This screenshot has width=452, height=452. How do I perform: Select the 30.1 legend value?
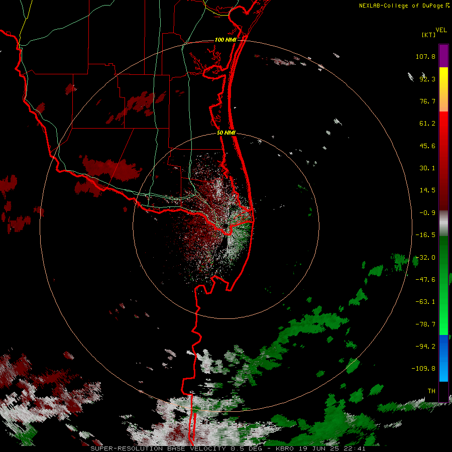pyautogui.click(x=427, y=168)
